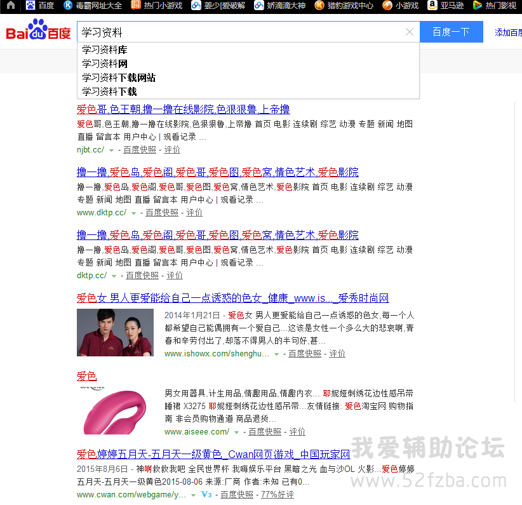522x505 pixels.
Task: Click the home icon in the bookmarks bar
Action: coord(11,5)
